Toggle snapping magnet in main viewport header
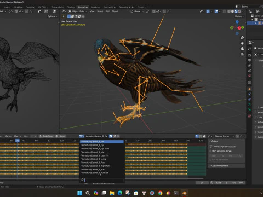 pyautogui.click(x=154, y=11)
